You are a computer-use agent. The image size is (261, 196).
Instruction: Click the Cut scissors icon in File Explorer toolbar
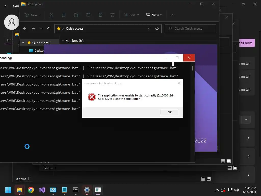pos(51,15)
